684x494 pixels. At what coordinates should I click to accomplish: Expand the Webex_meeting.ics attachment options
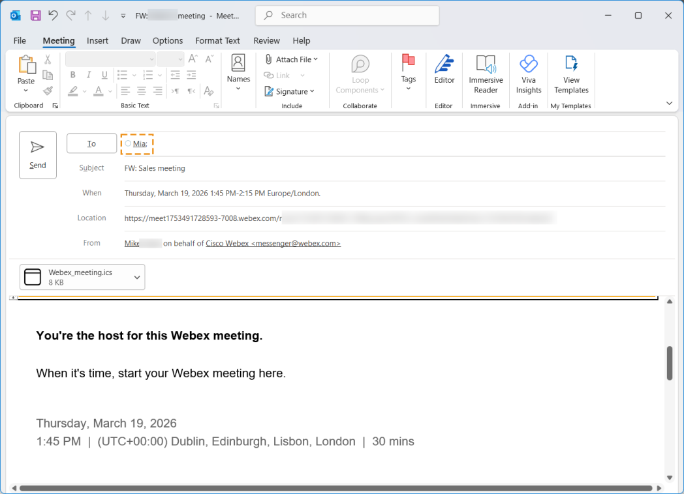point(137,277)
